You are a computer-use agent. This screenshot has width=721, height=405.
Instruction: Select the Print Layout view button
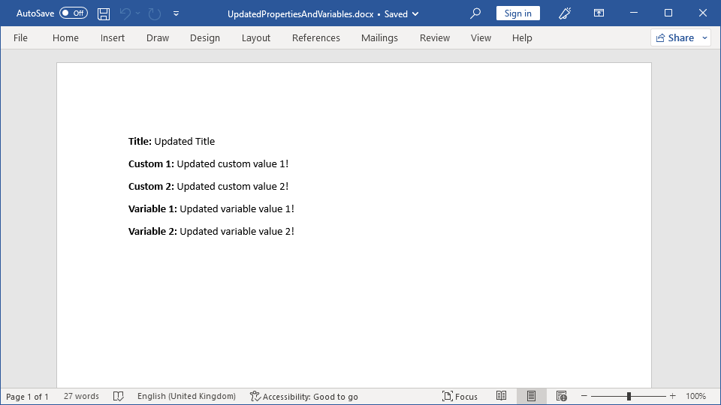pyautogui.click(x=531, y=396)
